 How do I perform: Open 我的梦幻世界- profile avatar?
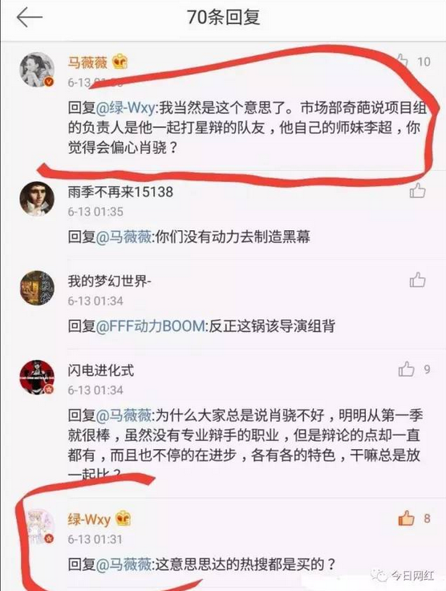pyautogui.click(x=37, y=288)
